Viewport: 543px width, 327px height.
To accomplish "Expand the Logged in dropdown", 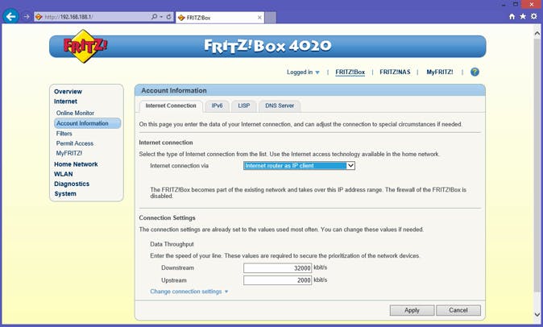I will coord(303,72).
